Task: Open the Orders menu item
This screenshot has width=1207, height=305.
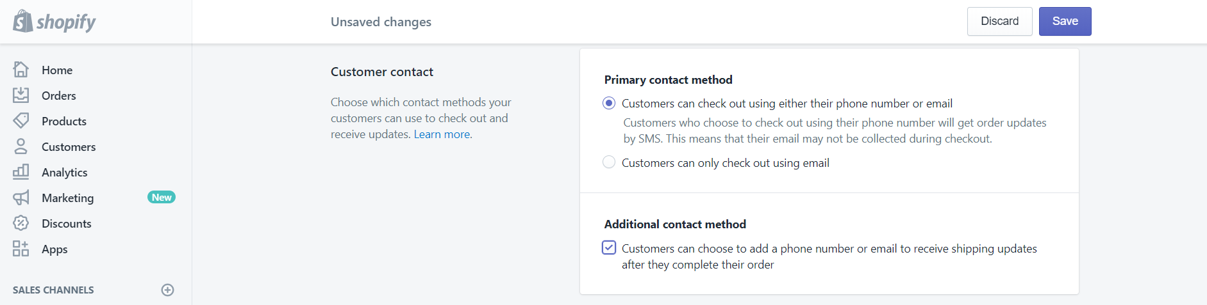Action: pyautogui.click(x=59, y=95)
